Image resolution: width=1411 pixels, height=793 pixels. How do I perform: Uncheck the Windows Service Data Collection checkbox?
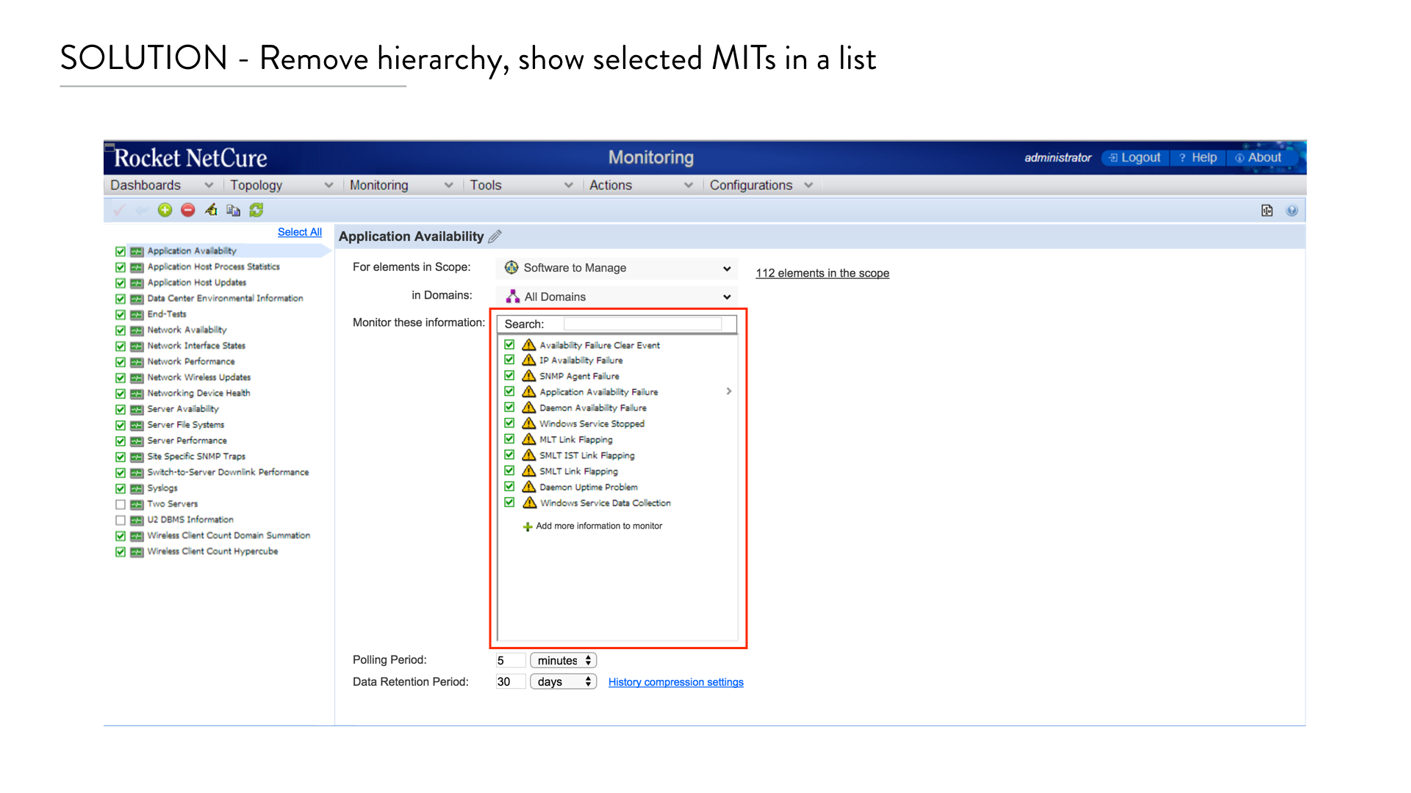pyautogui.click(x=509, y=502)
